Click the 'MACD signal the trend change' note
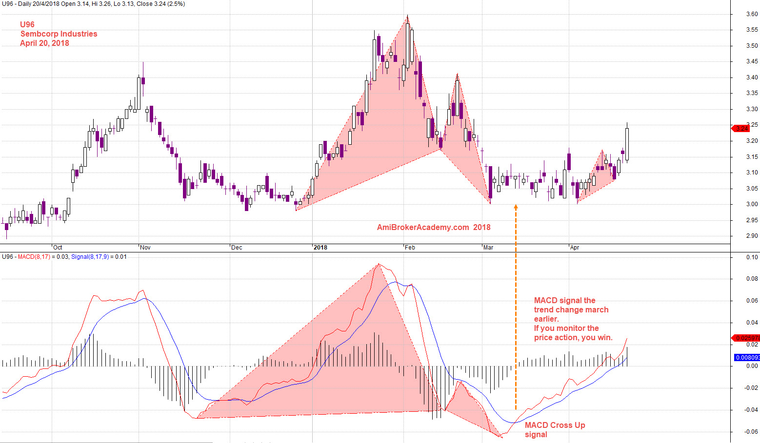 (x=573, y=319)
